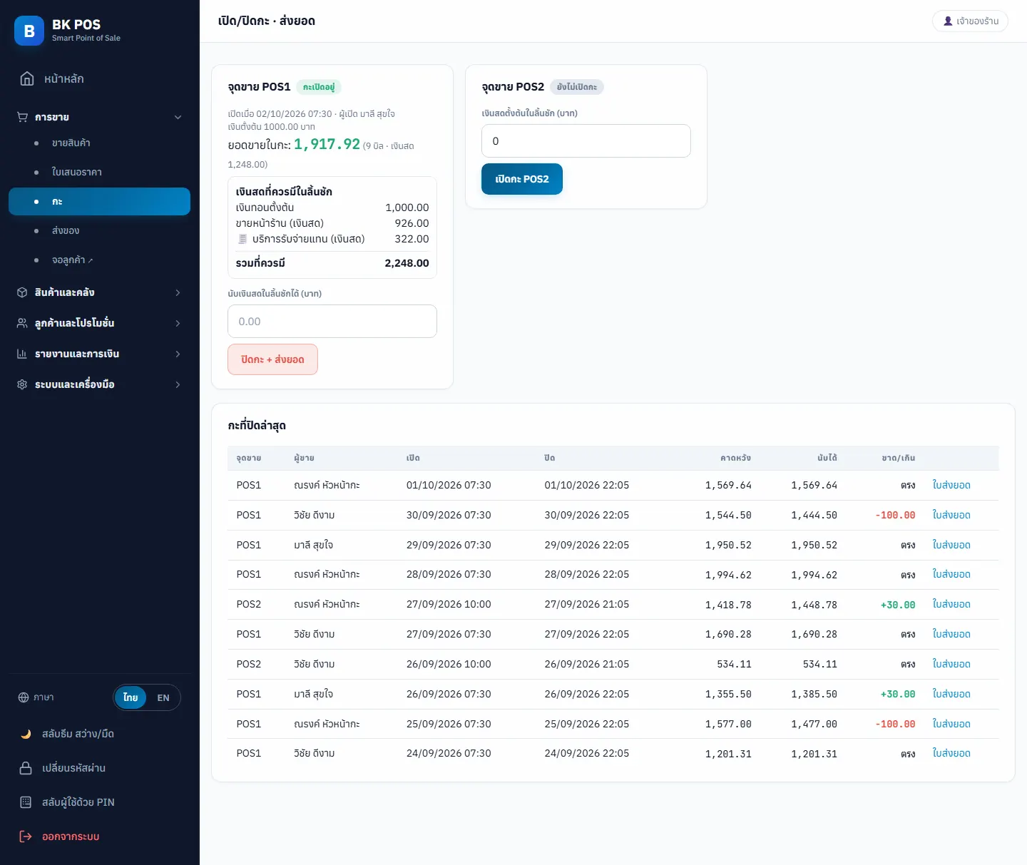1027x865 pixels.
Task: Click the กะเปิดอยู่ status badge
Action: pos(319,87)
